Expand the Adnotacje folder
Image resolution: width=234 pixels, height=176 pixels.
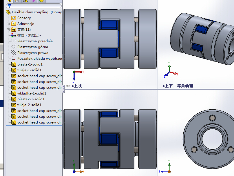(8, 24)
